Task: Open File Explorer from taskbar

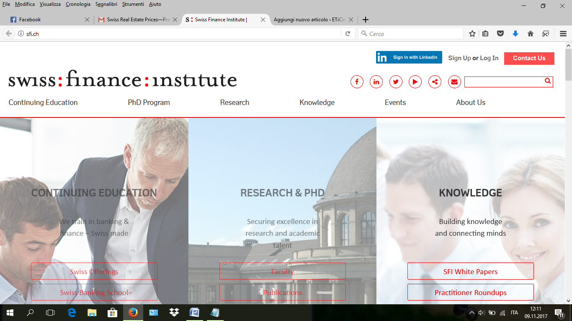Action: pyautogui.click(x=92, y=312)
